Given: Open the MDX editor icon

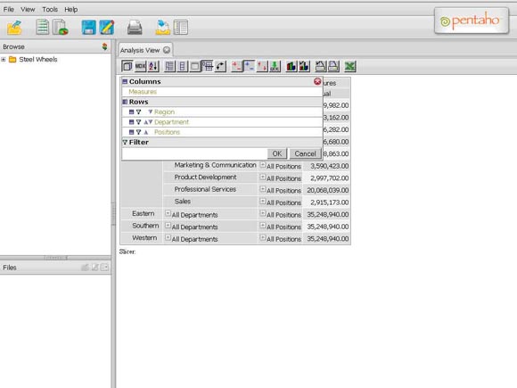Looking at the screenshot, I should pyautogui.click(x=140, y=66).
